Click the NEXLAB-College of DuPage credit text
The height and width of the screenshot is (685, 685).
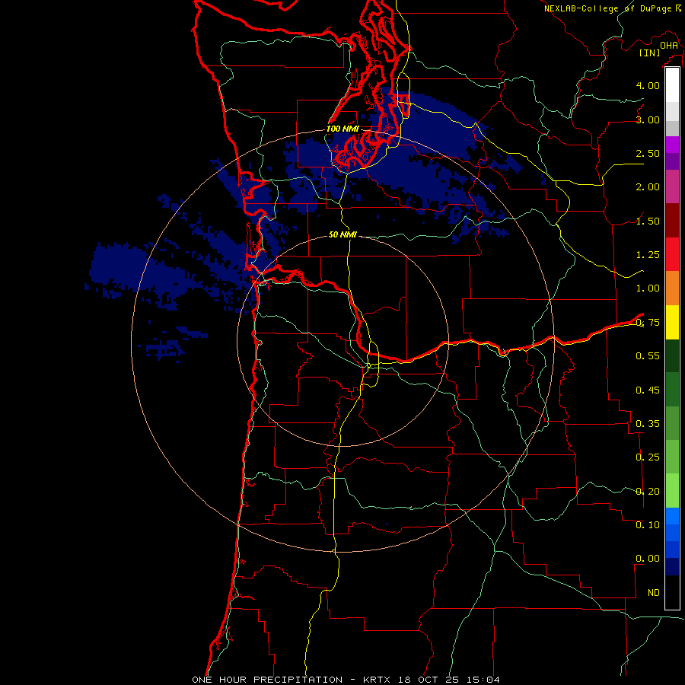607,8
